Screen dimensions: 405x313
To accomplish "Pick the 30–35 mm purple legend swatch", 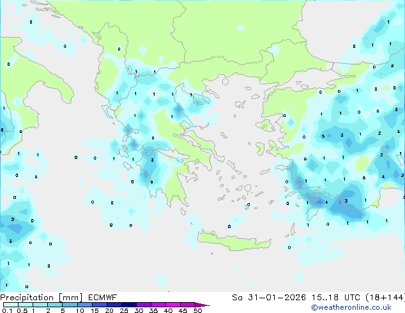I will [143, 305].
